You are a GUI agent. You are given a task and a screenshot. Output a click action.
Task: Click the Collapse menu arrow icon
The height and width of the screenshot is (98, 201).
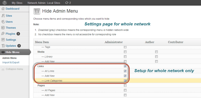pyautogui.click(x=3, y=69)
